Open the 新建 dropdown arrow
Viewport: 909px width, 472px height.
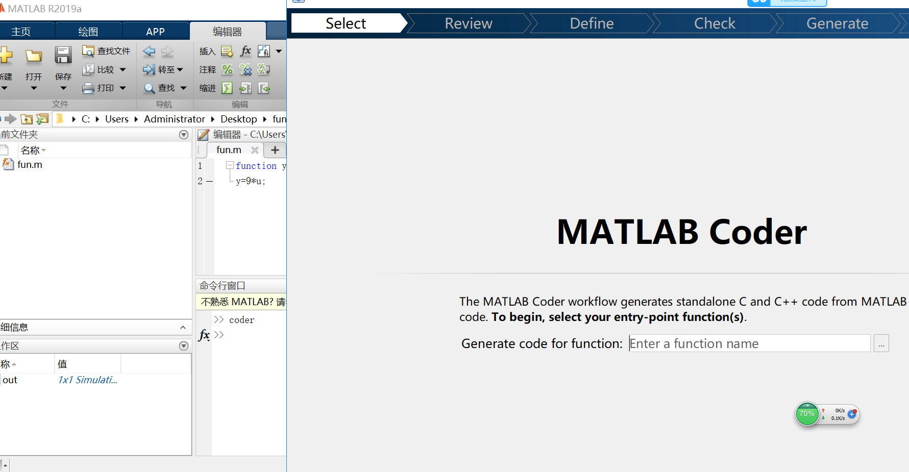pos(4,88)
